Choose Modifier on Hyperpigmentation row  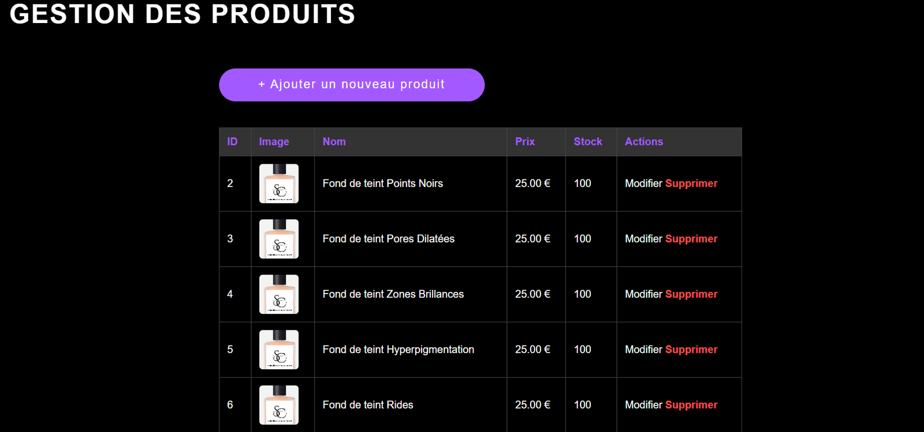point(643,350)
